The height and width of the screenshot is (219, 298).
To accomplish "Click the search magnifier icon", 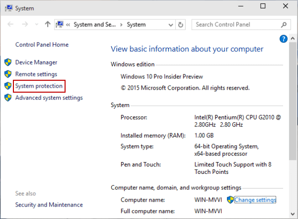I will (284, 25).
